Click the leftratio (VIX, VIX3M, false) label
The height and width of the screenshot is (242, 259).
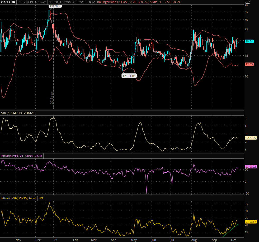click(x=18, y=198)
